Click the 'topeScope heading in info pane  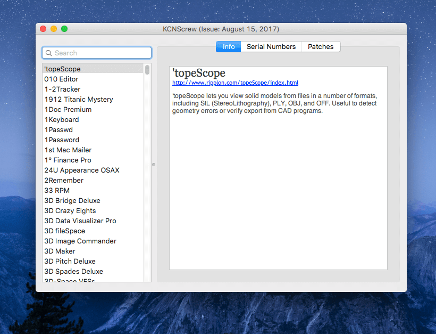[x=199, y=73]
